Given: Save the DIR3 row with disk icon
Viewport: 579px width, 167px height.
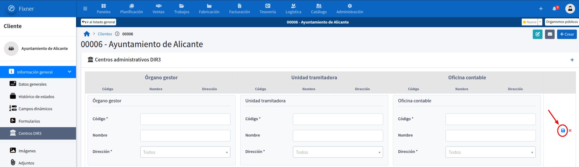Looking at the screenshot, I should click(563, 131).
